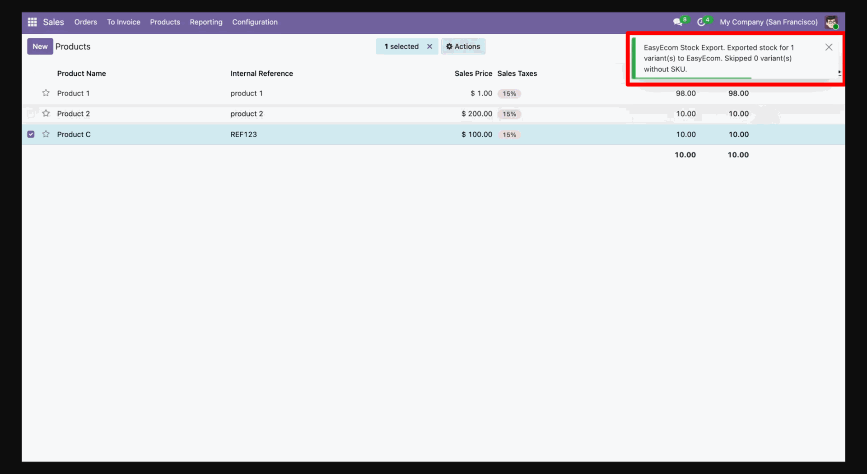Viewport: 867px width, 474px height.
Task: Open the Product 1 record
Action: pyautogui.click(x=73, y=93)
